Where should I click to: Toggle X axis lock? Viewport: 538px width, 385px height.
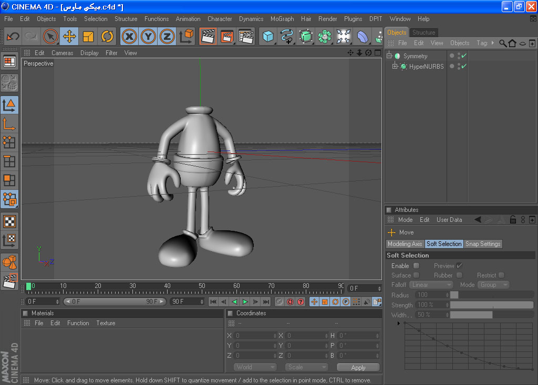point(129,36)
